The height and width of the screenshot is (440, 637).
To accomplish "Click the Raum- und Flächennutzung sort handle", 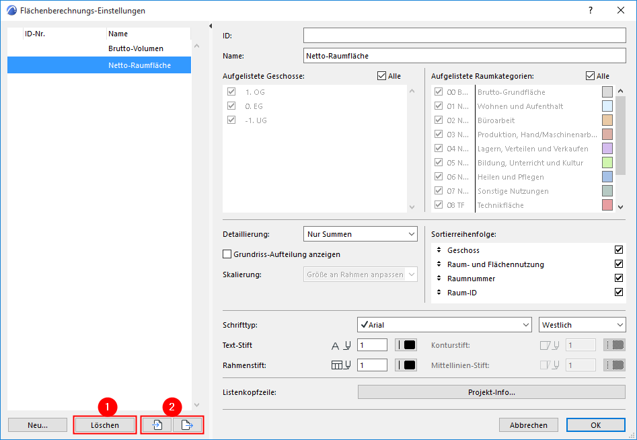I will [x=439, y=264].
